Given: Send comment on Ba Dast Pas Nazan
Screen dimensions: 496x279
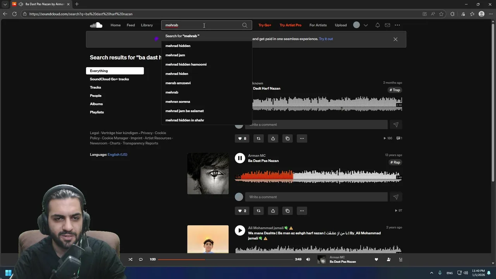Looking at the screenshot, I should tap(396, 197).
